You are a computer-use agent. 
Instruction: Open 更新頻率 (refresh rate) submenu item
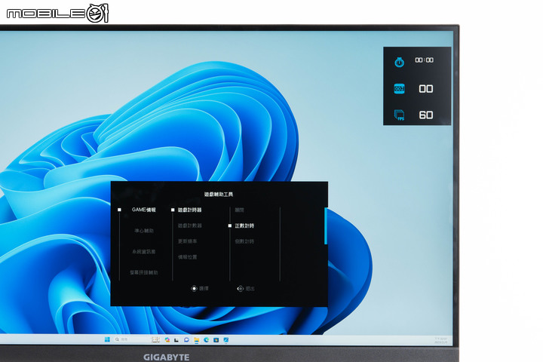(x=187, y=241)
